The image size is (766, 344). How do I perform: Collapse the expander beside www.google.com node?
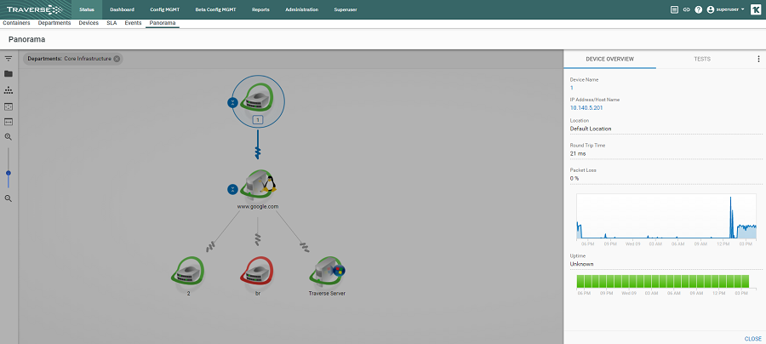click(233, 190)
